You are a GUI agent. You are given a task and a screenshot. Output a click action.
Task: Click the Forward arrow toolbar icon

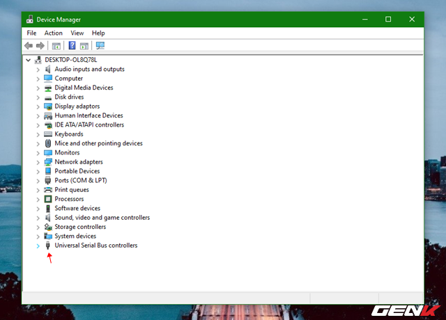(40, 46)
